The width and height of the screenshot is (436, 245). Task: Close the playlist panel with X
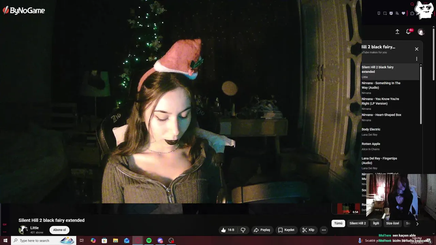[x=417, y=49]
